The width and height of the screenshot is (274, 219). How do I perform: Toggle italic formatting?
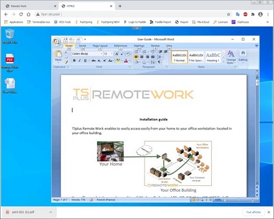(x=79, y=61)
